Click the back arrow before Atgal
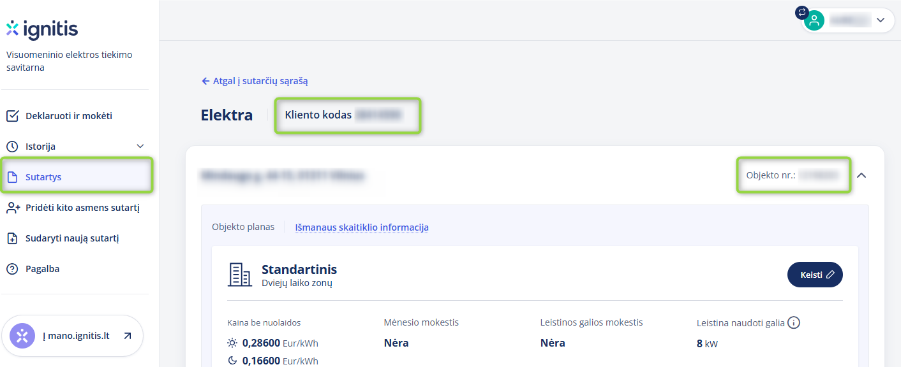This screenshot has width=901, height=367. [x=205, y=81]
